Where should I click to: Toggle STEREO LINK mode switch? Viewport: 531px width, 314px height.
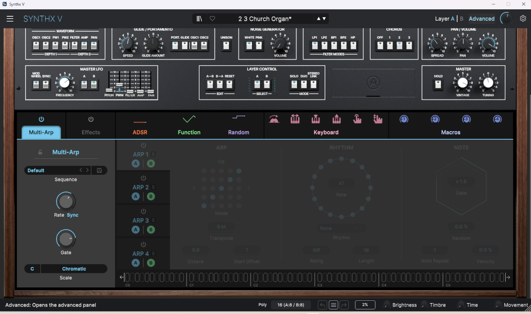point(313,84)
